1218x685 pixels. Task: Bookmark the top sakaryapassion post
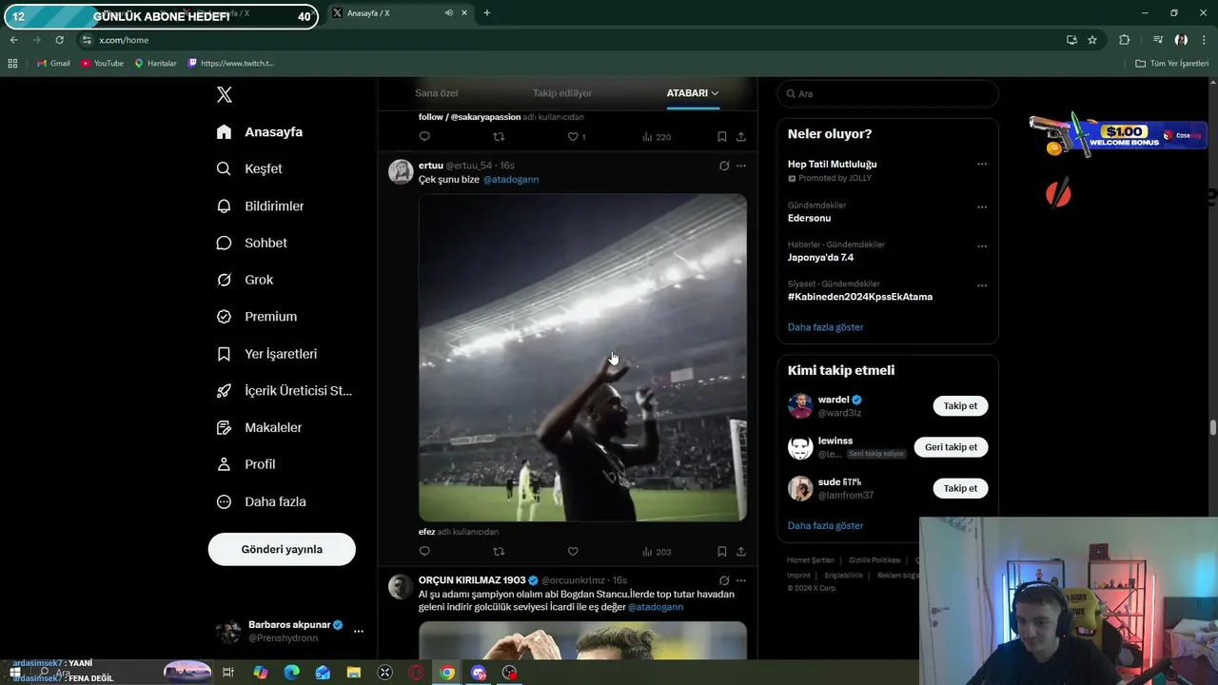click(722, 137)
